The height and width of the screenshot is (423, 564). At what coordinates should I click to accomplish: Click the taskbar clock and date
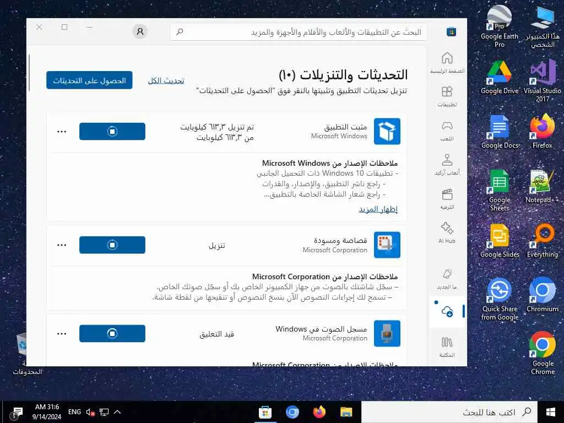(47, 412)
